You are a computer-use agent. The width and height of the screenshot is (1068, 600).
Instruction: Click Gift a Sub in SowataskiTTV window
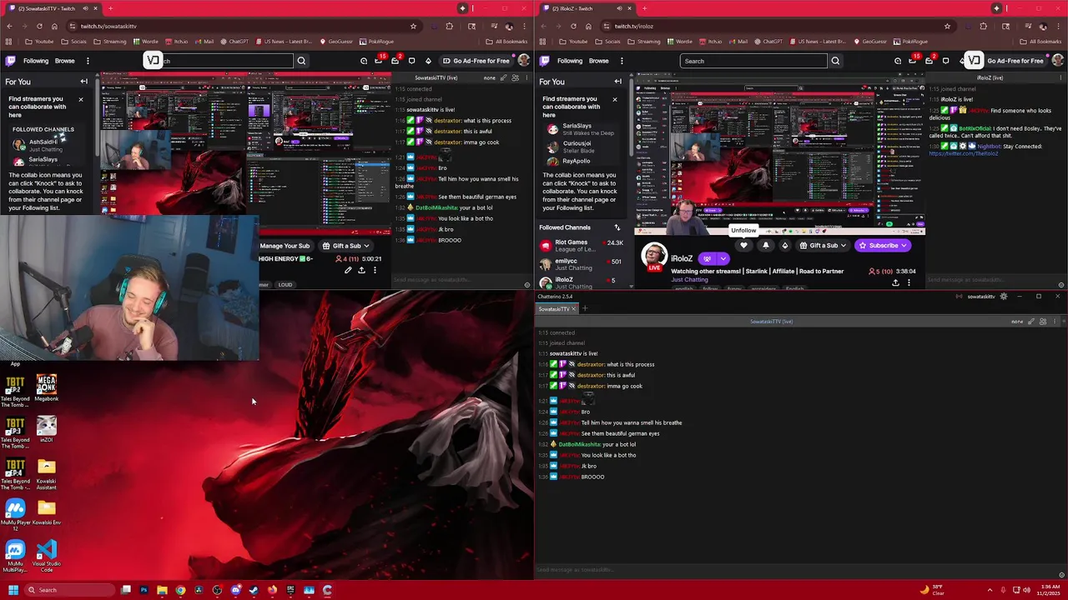point(346,246)
